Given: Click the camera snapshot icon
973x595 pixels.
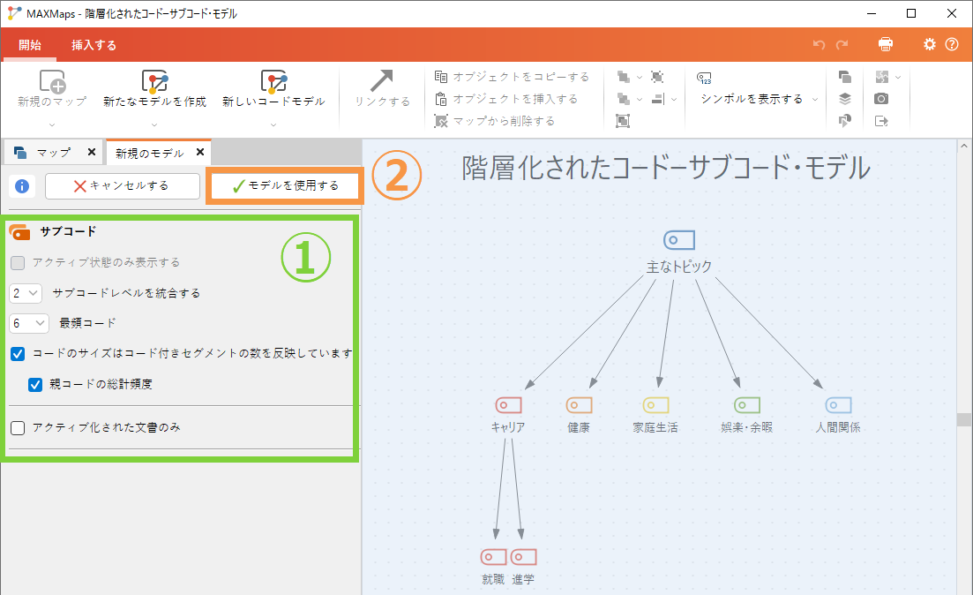Looking at the screenshot, I should click(x=881, y=99).
